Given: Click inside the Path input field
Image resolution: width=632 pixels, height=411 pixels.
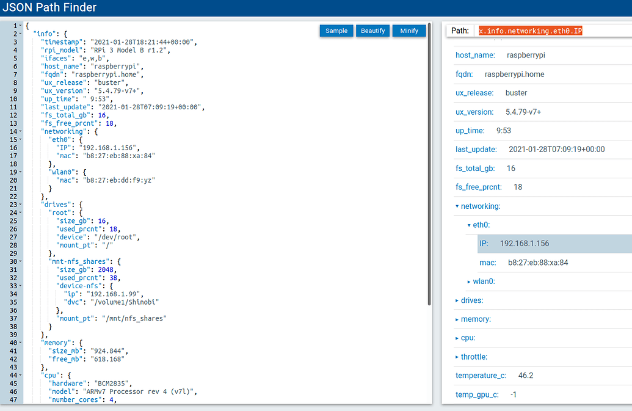Looking at the screenshot, I should coord(562,29).
